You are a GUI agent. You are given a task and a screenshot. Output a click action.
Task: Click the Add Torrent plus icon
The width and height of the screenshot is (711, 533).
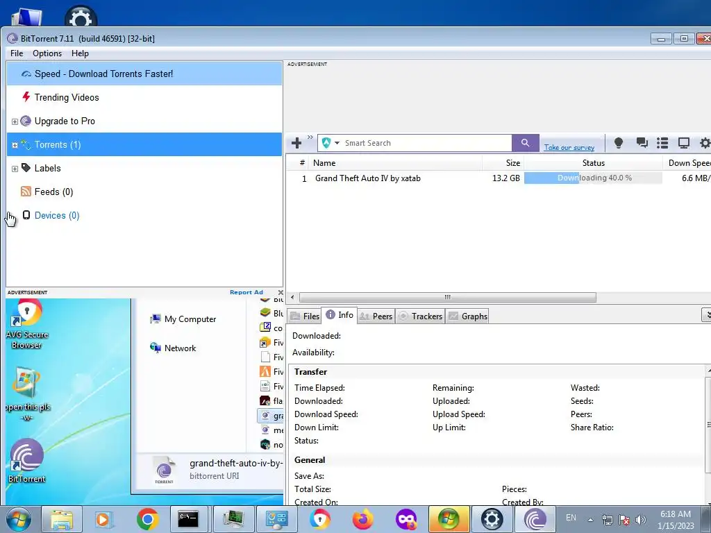(296, 143)
